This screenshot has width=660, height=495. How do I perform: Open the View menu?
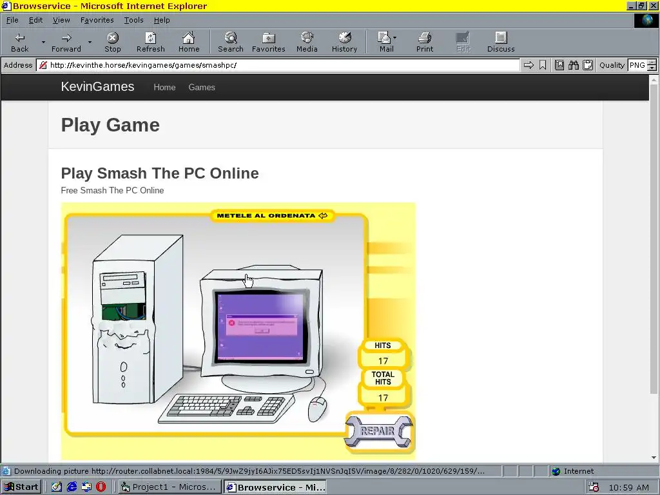(x=61, y=20)
